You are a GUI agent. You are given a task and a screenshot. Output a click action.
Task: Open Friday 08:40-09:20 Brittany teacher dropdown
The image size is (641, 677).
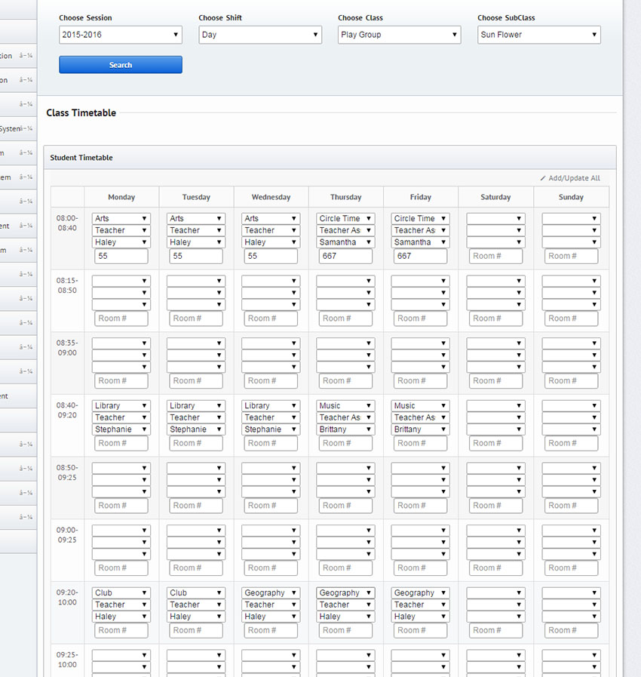click(x=420, y=429)
